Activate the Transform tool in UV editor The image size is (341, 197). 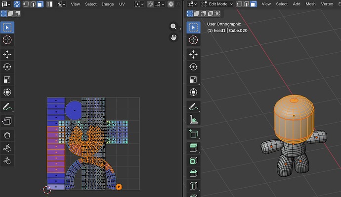point(7,92)
